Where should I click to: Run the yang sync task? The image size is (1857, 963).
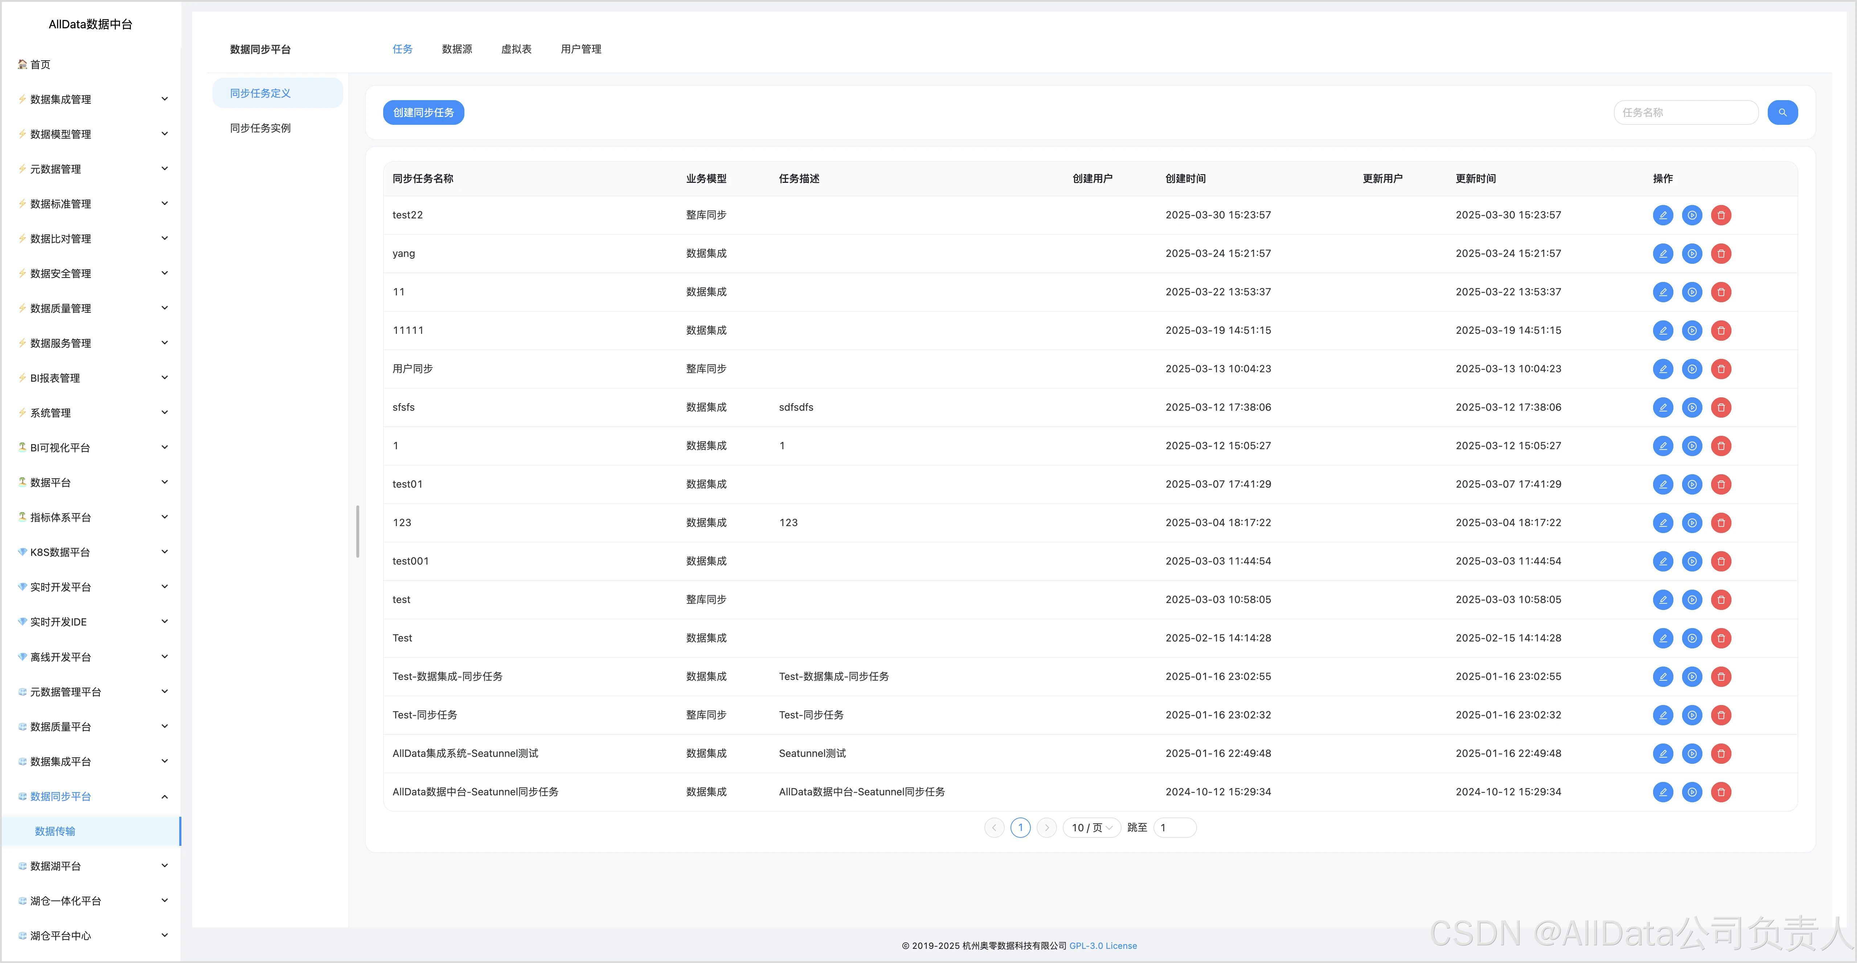1692,254
